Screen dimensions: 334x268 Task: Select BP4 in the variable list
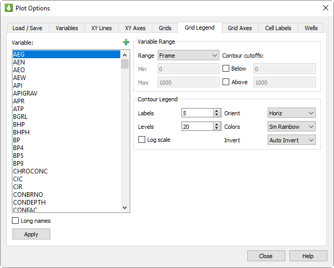(66, 148)
